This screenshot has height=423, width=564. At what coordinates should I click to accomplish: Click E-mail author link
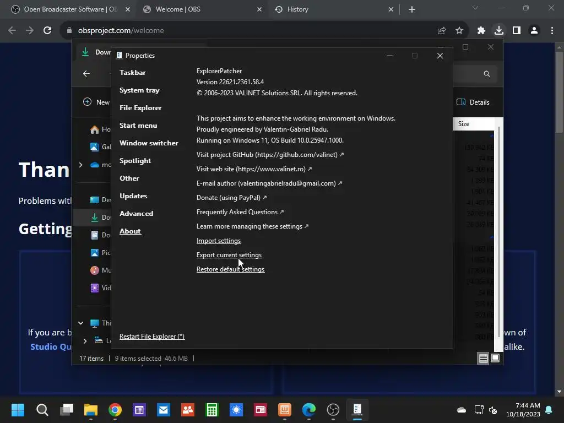pyautogui.click(x=269, y=183)
